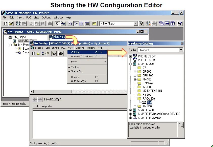The height and width of the screenshot is (147, 213).
Task: Click HW Config horizontal scrollbar left arrow
Action: (x=32, y=92)
